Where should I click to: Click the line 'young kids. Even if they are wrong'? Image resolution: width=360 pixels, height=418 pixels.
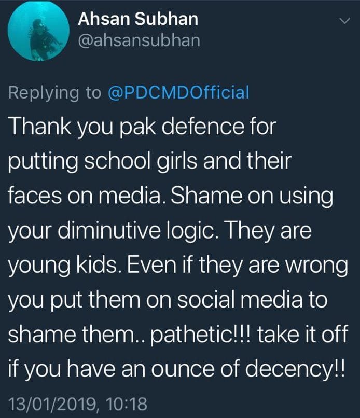pyautogui.click(x=178, y=266)
